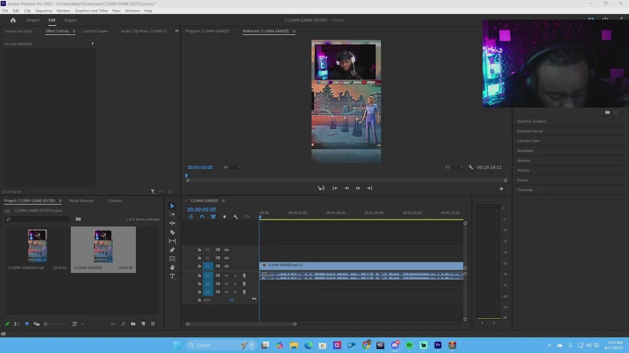Toggle A1 track targeting
Viewport: 629px width, 353px height.
[207, 276]
